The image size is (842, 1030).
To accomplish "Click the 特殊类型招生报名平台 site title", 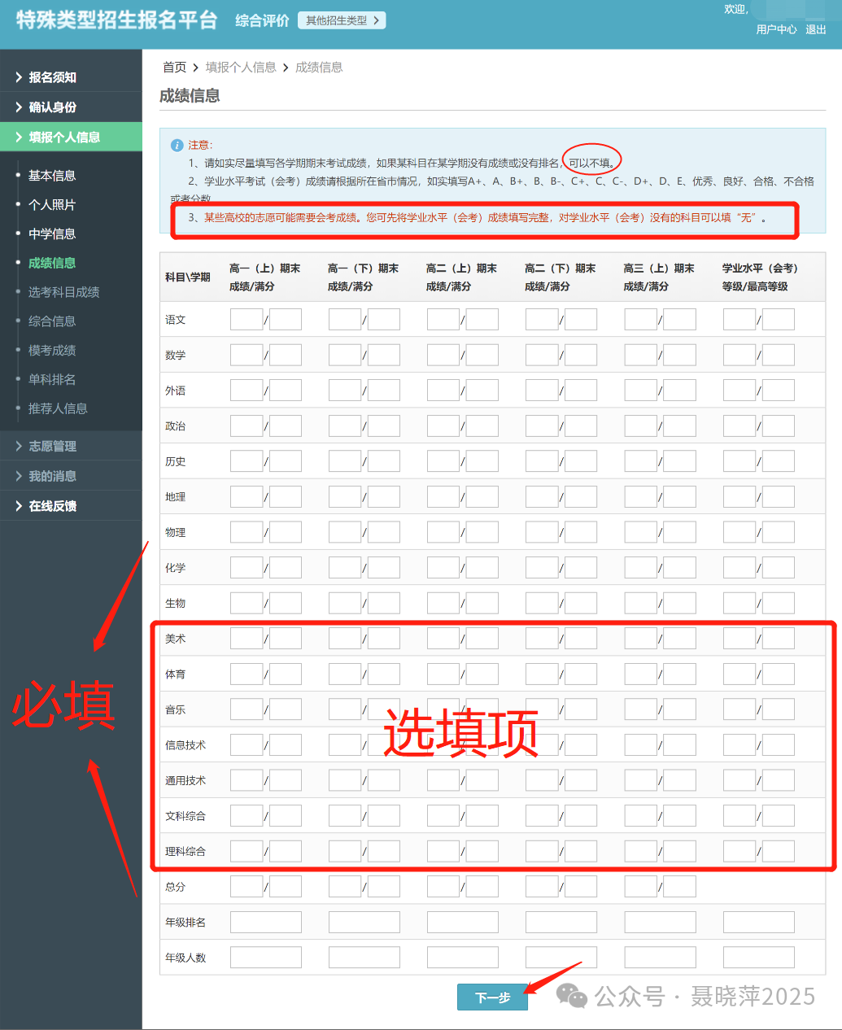I will 117,20.
